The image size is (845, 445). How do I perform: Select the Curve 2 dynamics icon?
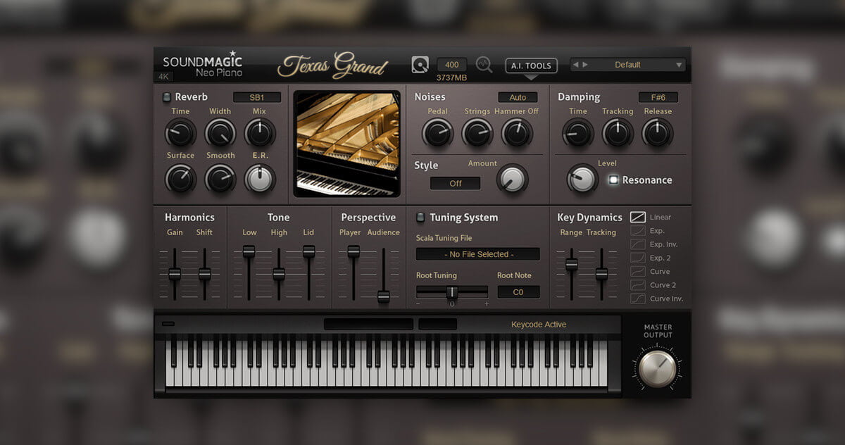[x=638, y=285]
